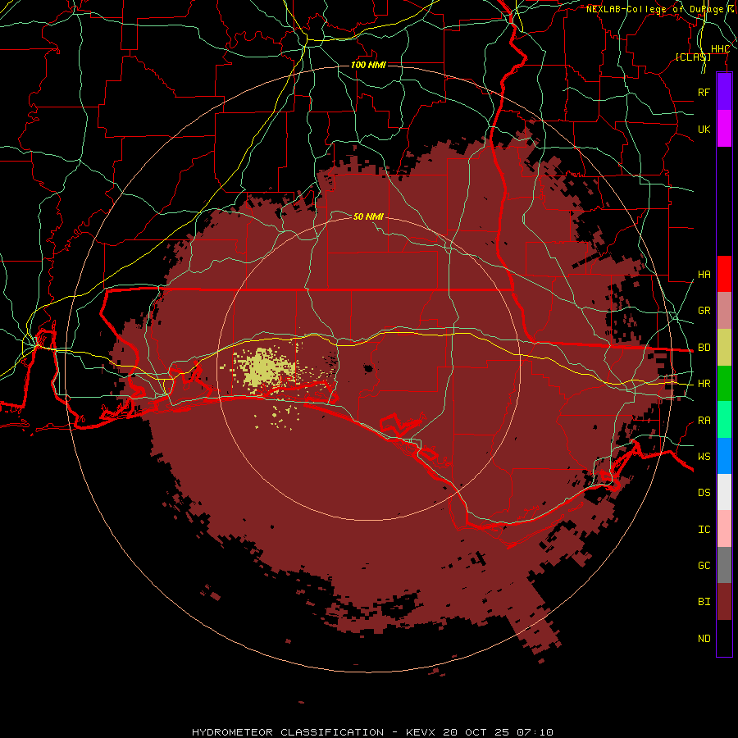Click the 50 NMI range ring label

[368, 216]
